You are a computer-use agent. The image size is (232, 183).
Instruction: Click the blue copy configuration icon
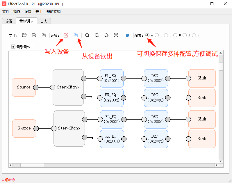[x=127, y=35]
